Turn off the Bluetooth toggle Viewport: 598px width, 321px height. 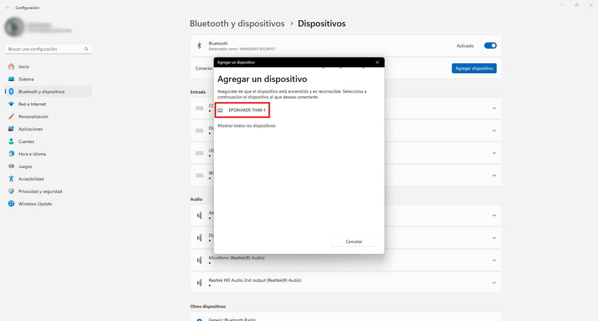pos(490,46)
